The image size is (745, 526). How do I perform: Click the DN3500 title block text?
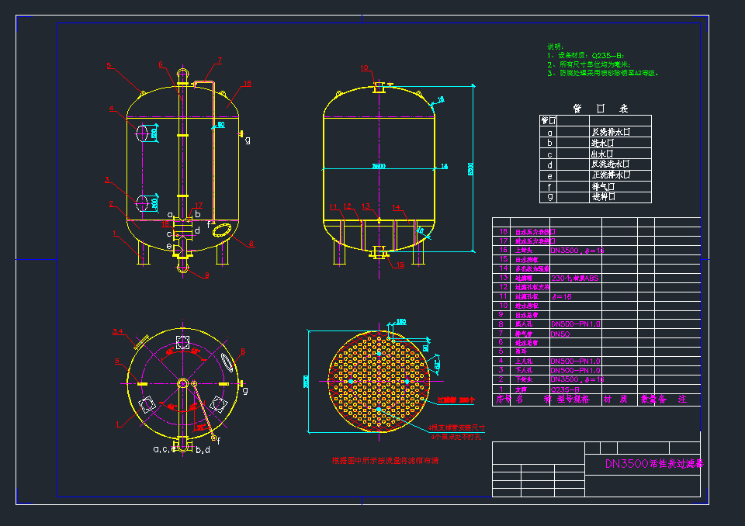coord(654,465)
